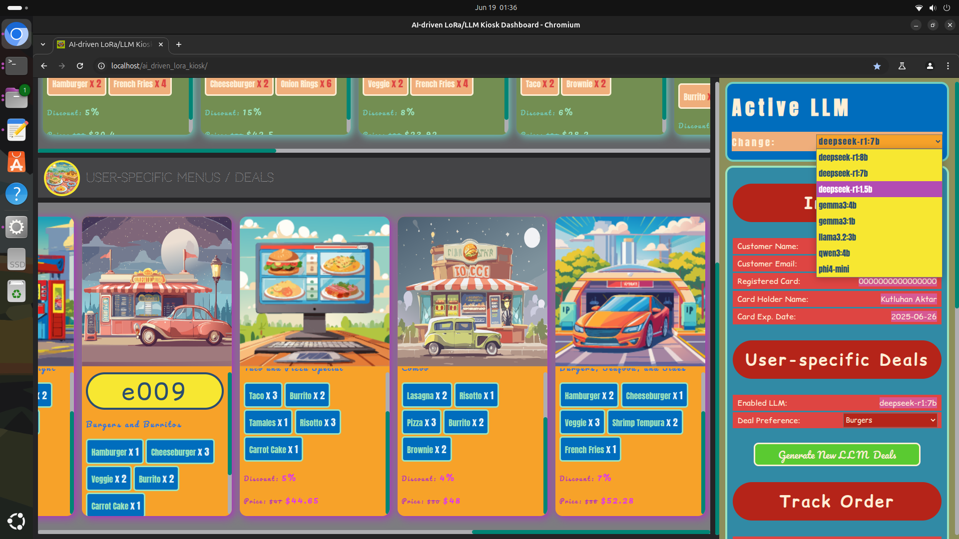The image size is (959, 539).
Task: Open browser three-dot menu
Action: tap(948, 66)
